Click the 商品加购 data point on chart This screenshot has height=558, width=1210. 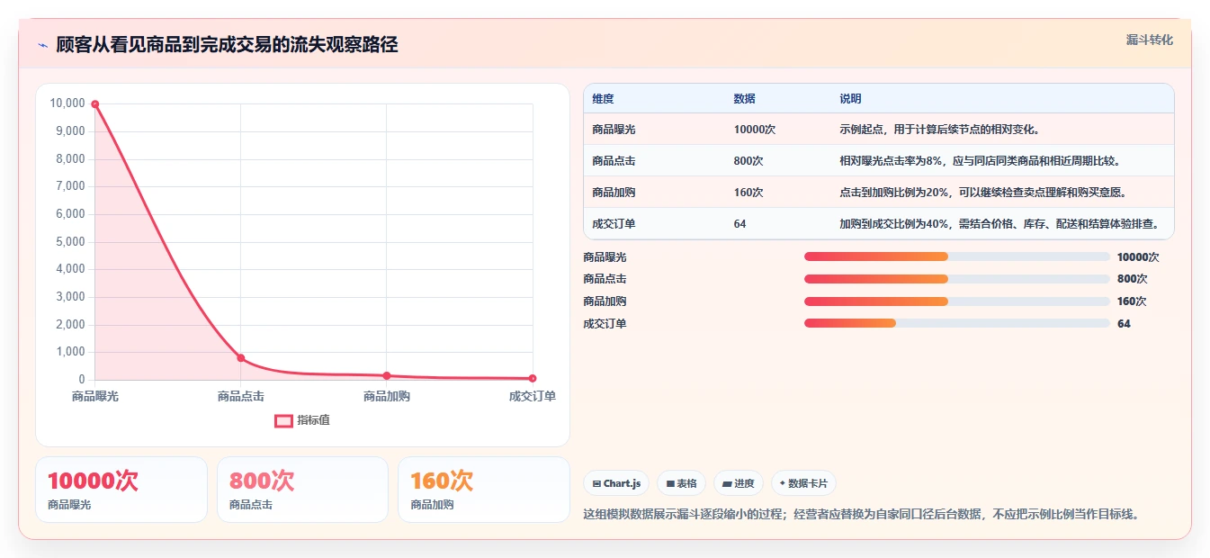point(386,375)
